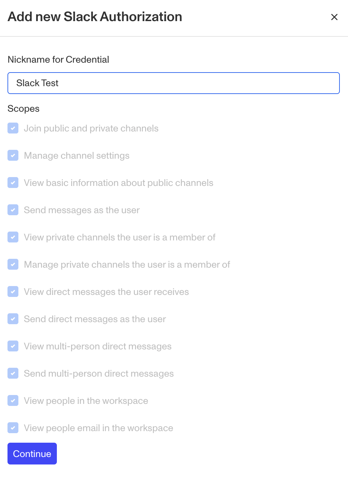Click the Nickname for Credential field
Viewport: 348px width, 489px height.
point(173,83)
